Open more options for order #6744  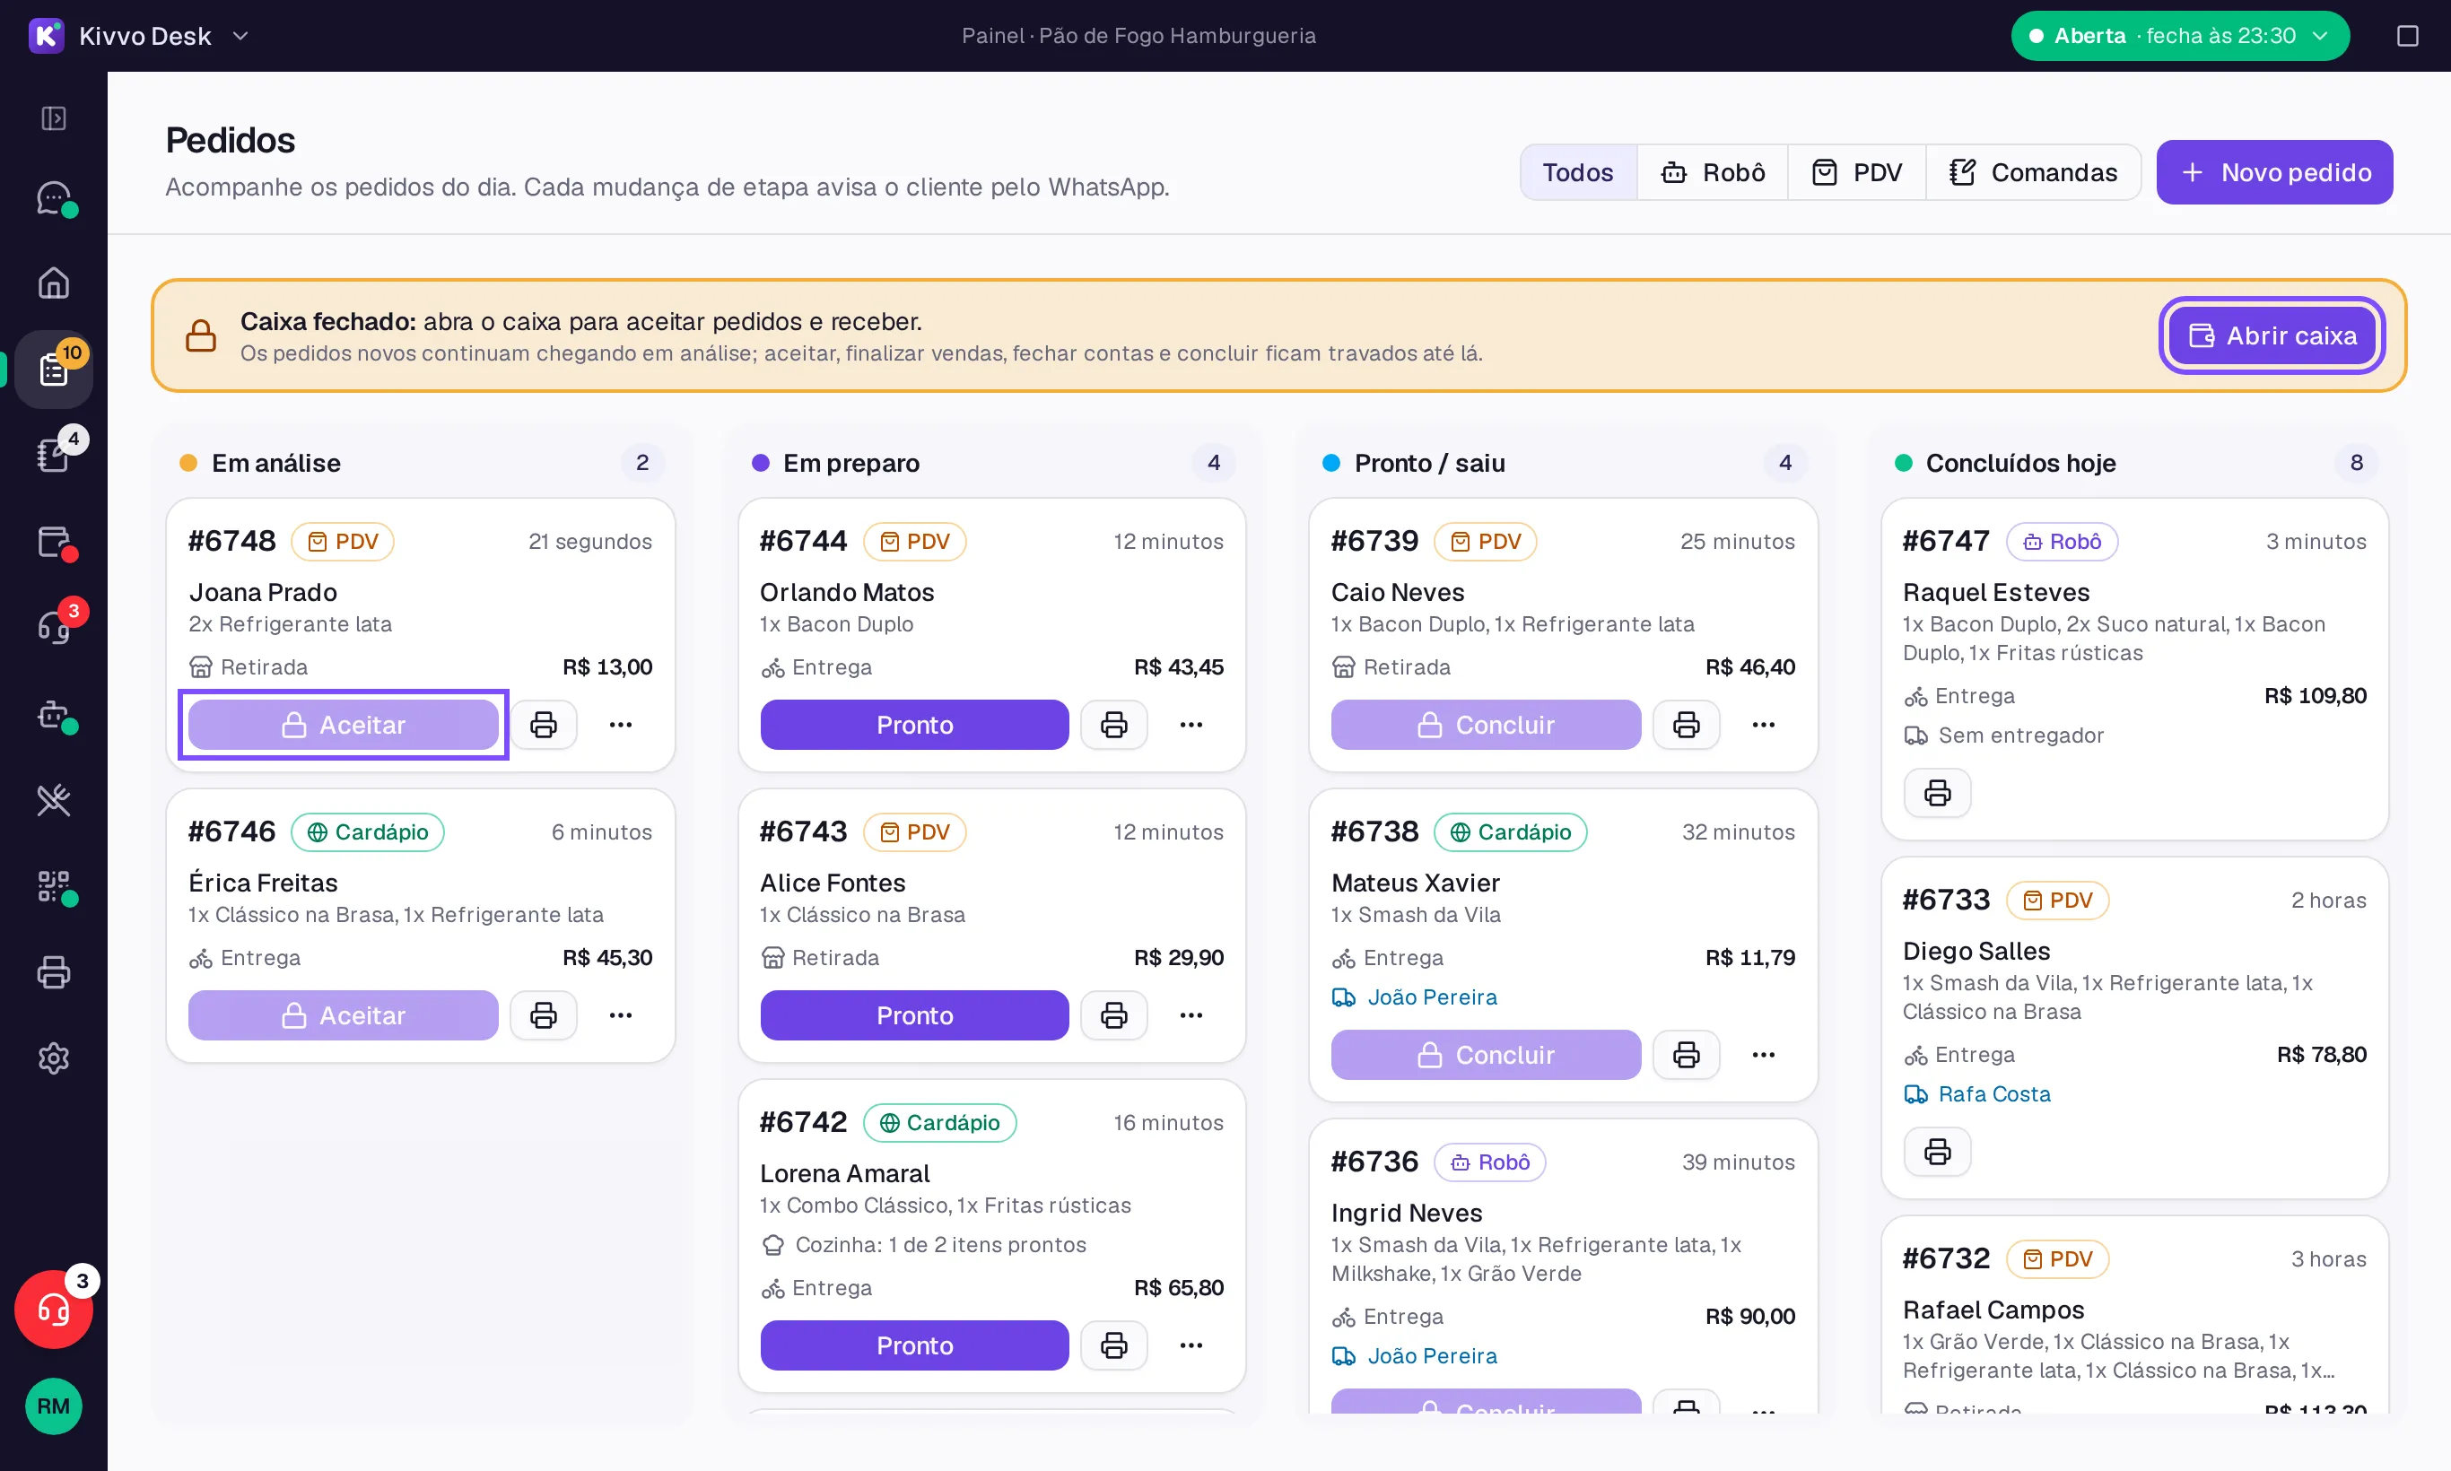[x=1191, y=725]
